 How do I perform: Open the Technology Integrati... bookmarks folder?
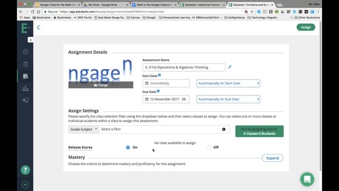click(x=263, y=18)
